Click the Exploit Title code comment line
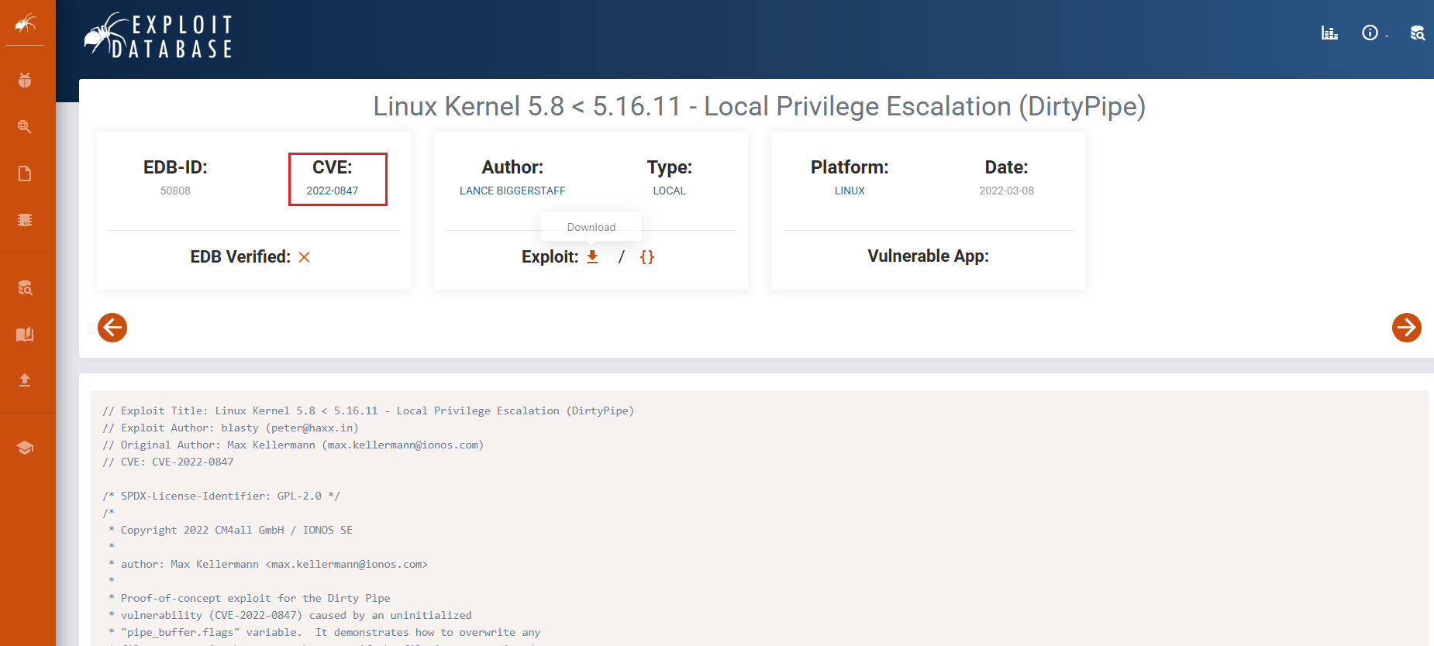The image size is (1434, 646). click(368, 411)
